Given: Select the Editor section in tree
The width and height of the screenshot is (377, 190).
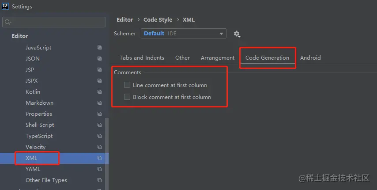Looking at the screenshot, I should tap(20, 36).
